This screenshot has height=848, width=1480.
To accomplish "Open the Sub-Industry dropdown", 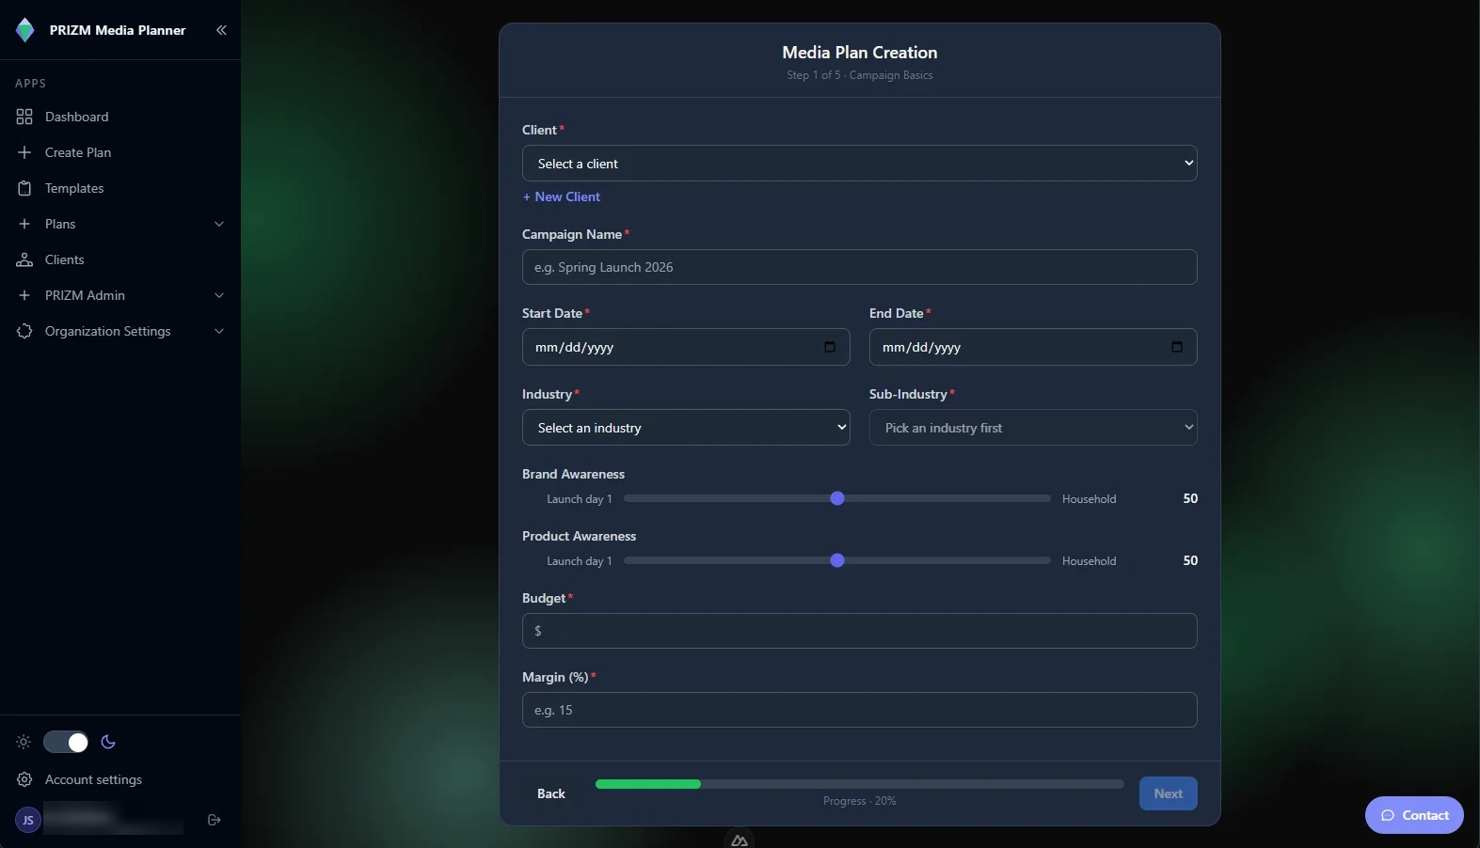I will [1033, 428].
